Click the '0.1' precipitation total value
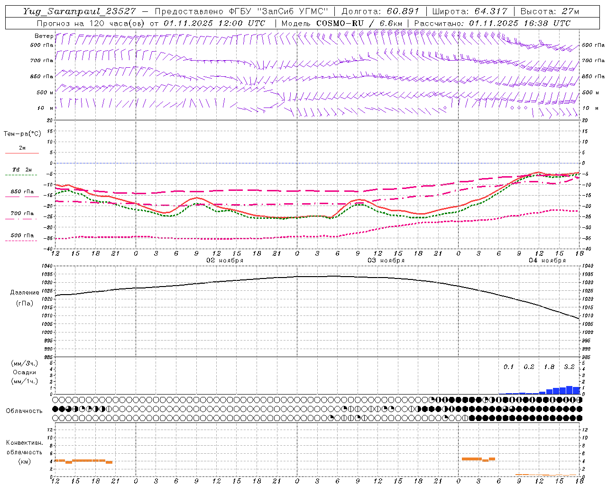This screenshot has width=607, height=485. 508,367
